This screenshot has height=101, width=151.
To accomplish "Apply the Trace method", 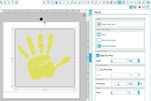I will (x=101, y=34).
